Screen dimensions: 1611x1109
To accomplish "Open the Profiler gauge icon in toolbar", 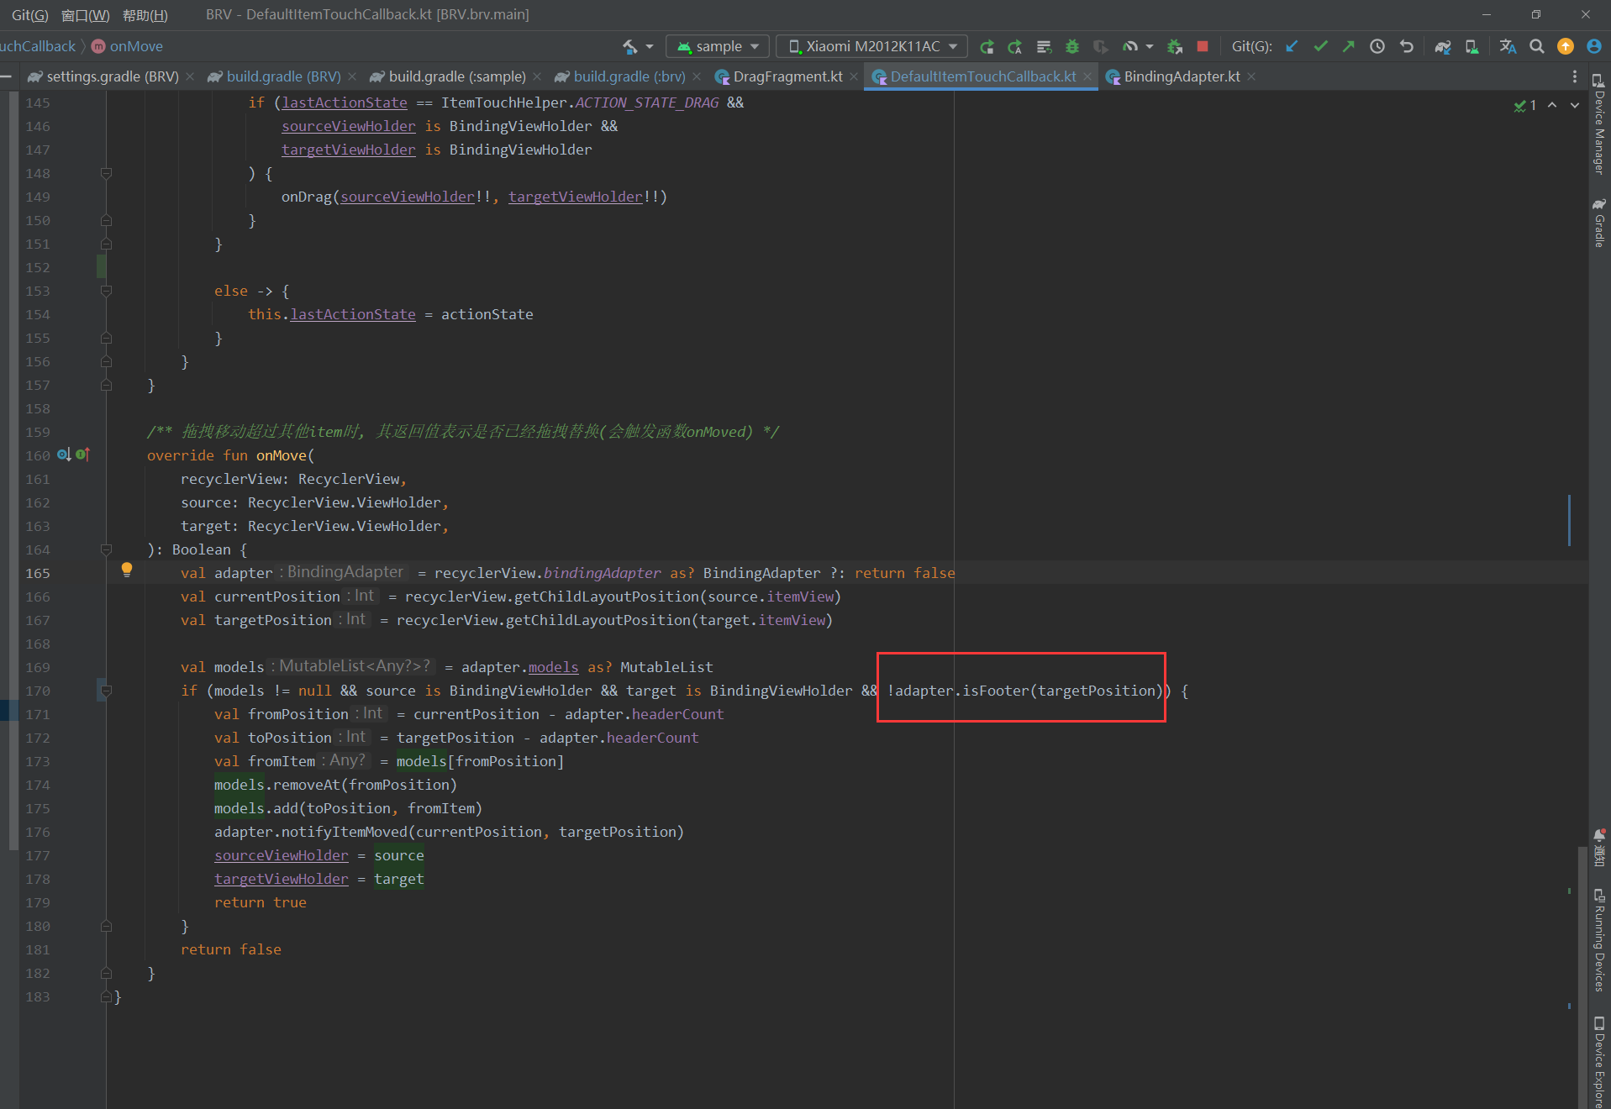I will (1132, 46).
